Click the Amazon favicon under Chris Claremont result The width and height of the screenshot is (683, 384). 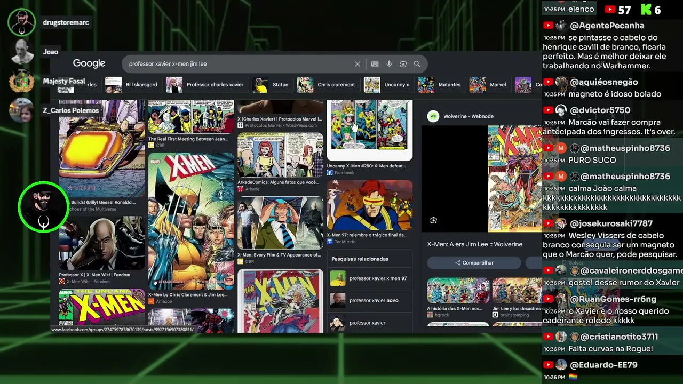tap(151, 302)
